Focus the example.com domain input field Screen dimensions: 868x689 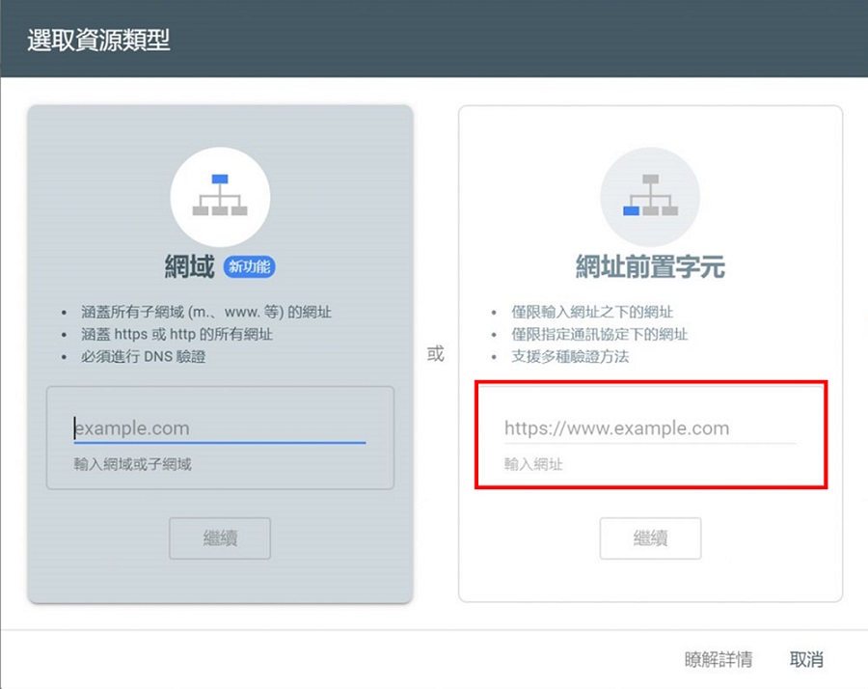coord(220,428)
